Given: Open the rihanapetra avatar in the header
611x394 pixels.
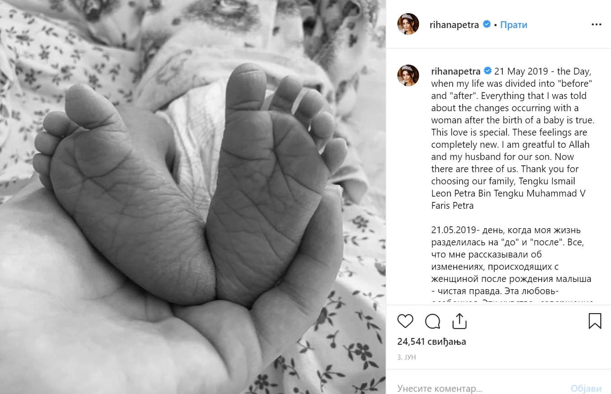Looking at the screenshot, I should pos(408,24).
